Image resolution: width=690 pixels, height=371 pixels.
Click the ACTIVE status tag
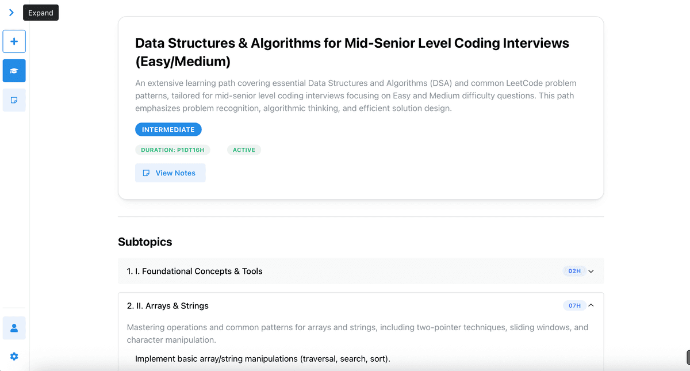(x=244, y=150)
